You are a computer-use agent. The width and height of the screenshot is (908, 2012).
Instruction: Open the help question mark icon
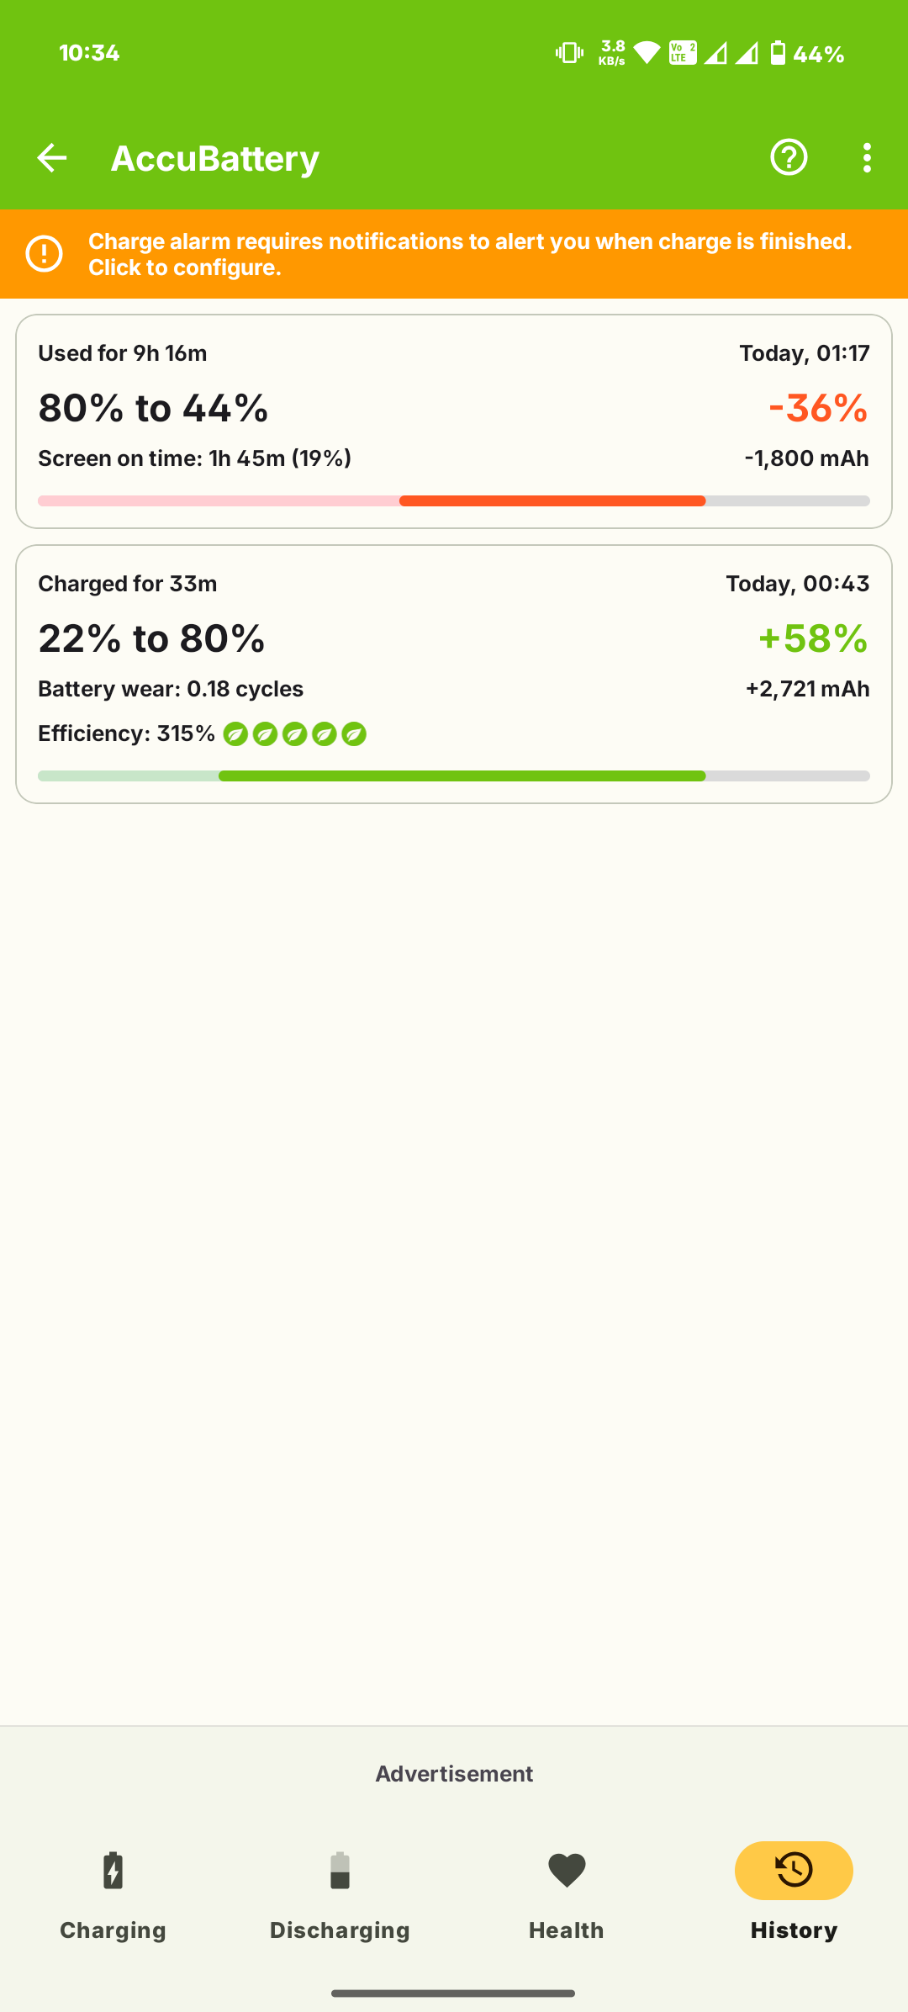click(x=789, y=157)
